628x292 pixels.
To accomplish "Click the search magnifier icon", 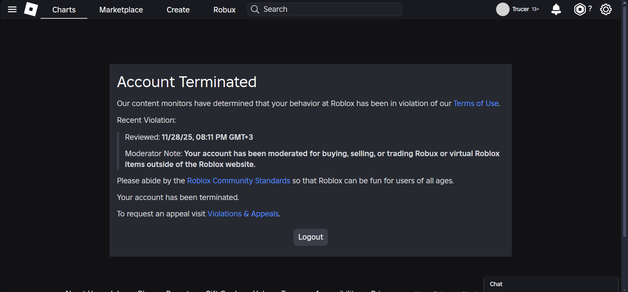I will [x=255, y=9].
